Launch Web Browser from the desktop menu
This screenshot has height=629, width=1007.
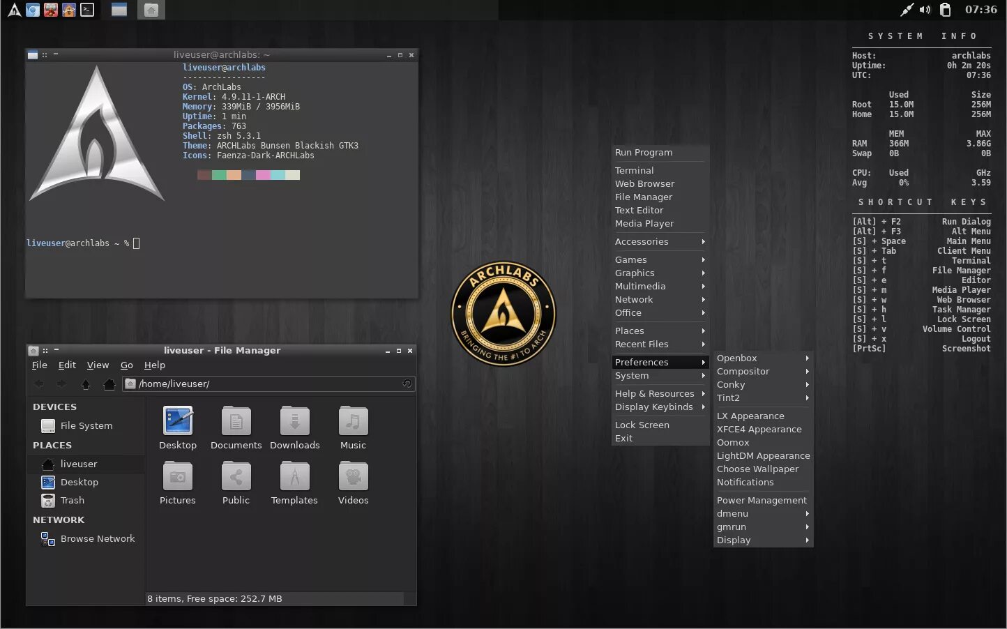click(x=660, y=183)
